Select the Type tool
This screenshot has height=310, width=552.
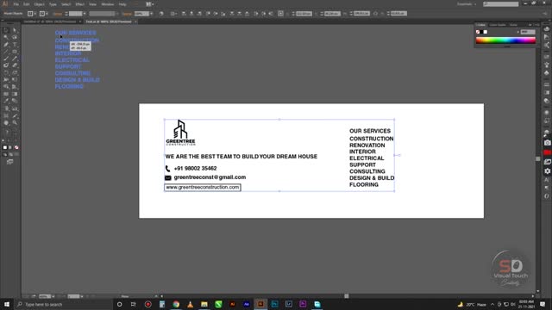15,45
